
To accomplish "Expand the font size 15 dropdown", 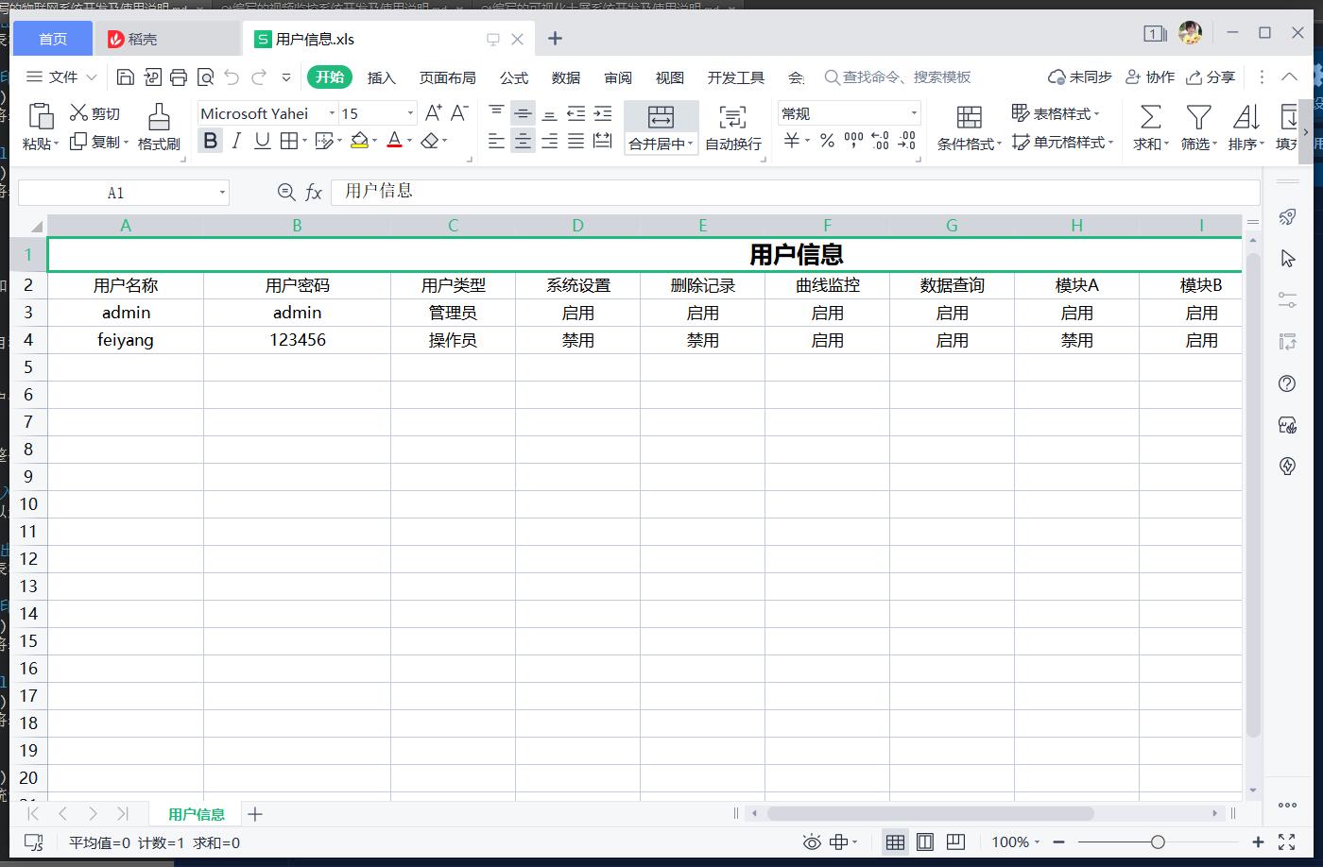I will [410, 113].
